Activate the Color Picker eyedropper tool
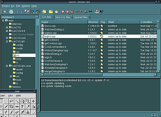The image size is (161, 117). pos(28,107)
